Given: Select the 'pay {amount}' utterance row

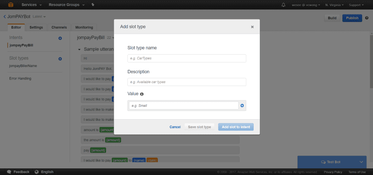Looking at the screenshot, I should 160,150.
